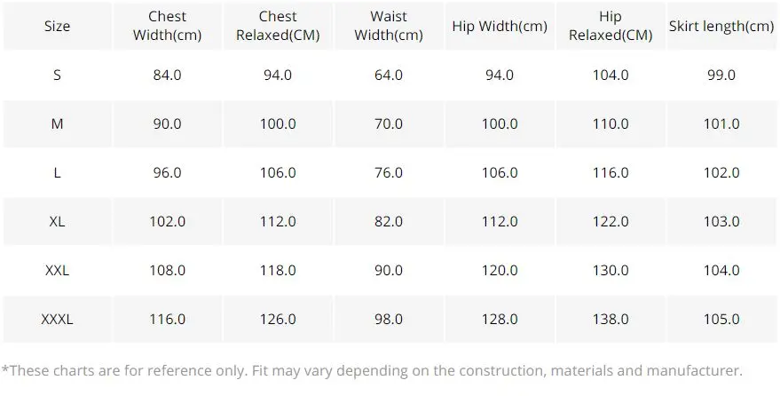Click the 138.0 hip relaxed value
The width and height of the screenshot is (780, 396).
pos(611,319)
